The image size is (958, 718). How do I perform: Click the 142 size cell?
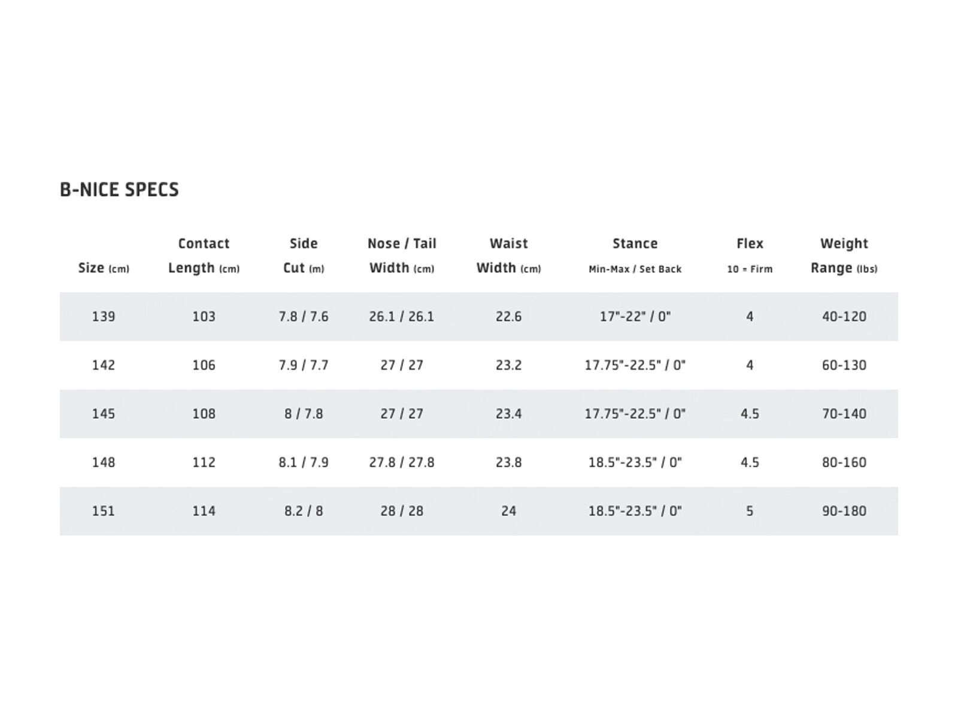(104, 365)
